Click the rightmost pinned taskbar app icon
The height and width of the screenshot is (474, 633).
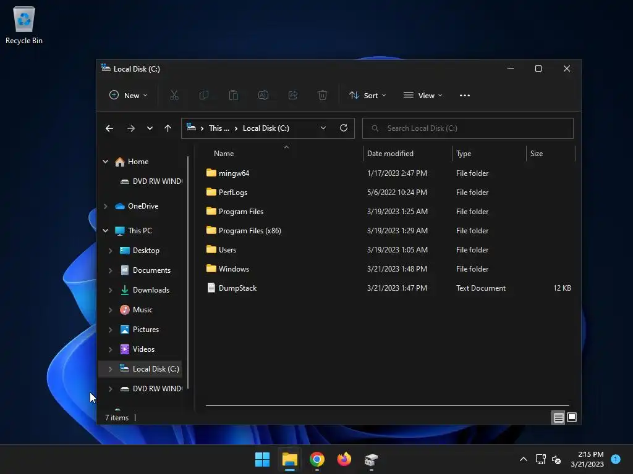(x=371, y=459)
